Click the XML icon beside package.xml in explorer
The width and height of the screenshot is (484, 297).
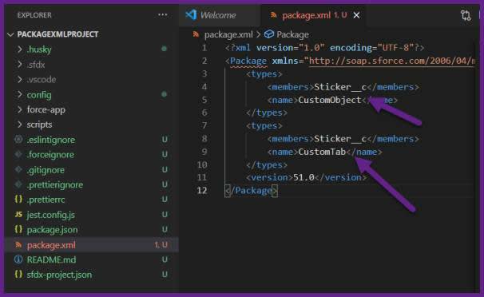pos(18,244)
